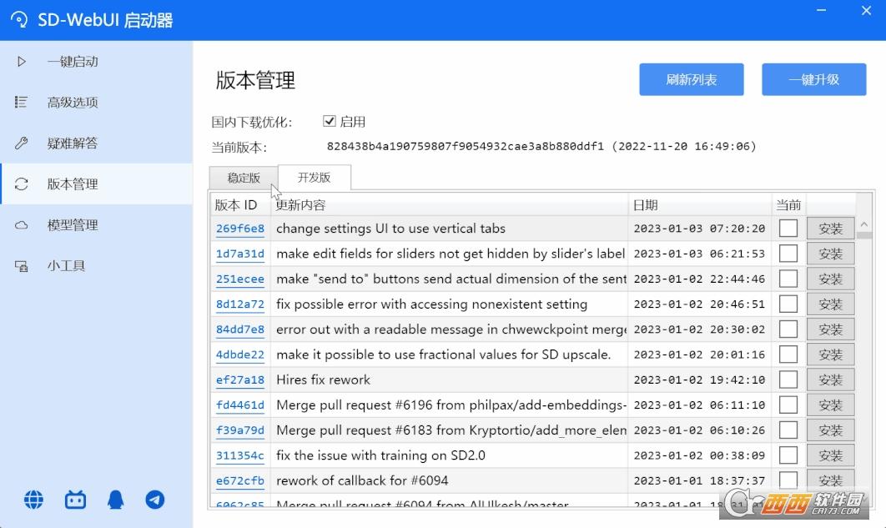Open the globe website icon
The height and width of the screenshot is (528, 886).
pyautogui.click(x=33, y=500)
